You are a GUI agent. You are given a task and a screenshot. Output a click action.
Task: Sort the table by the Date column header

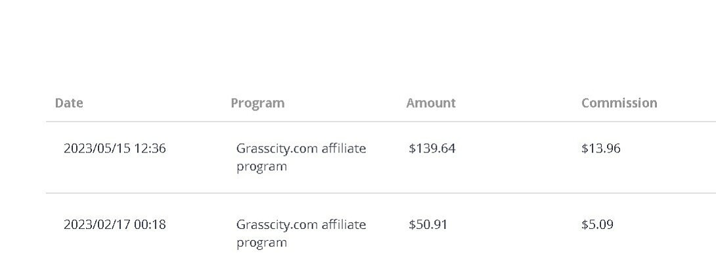click(69, 103)
